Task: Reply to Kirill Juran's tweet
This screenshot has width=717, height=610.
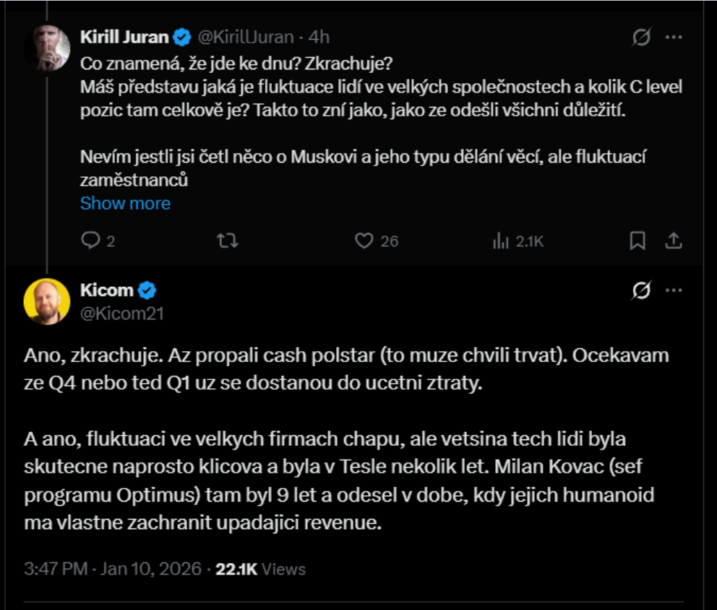Action: click(x=90, y=241)
